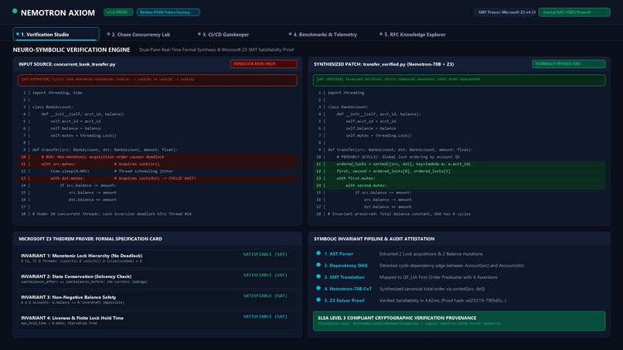Click 'Verified Satisfiability in 4.82ms' proof hash text
This screenshot has height=350, width=623.
[443, 301]
